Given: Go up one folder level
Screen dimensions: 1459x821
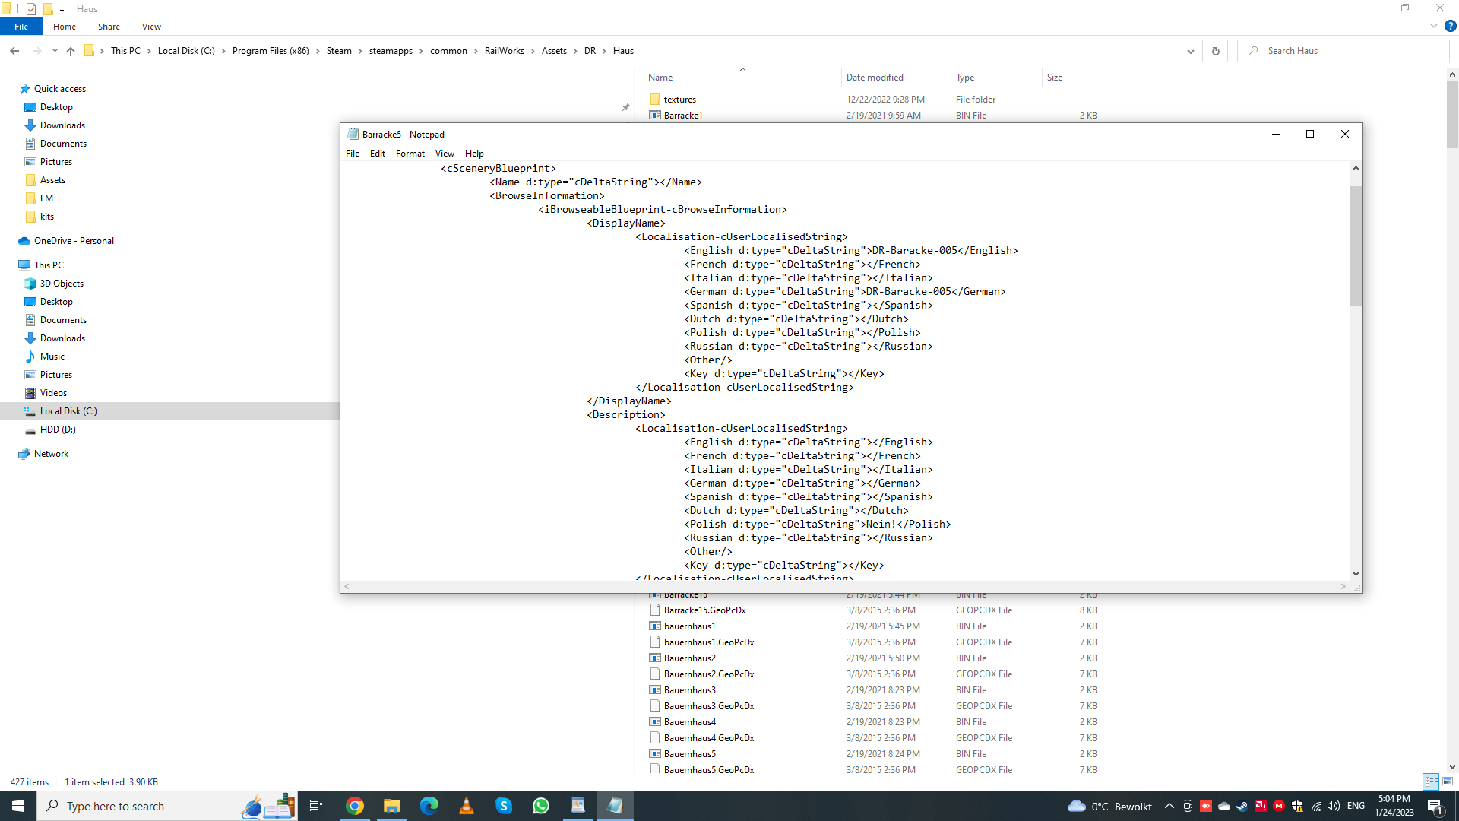Looking at the screenshot, I should [71, 51].
